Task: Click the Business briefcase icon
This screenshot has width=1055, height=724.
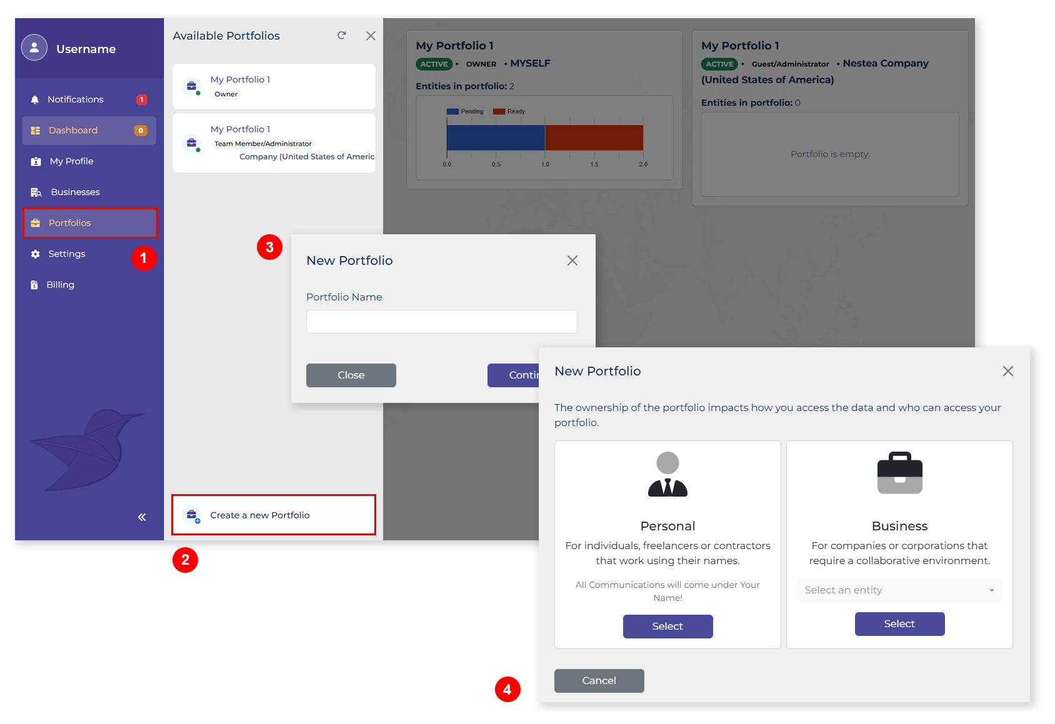Action: (899, 473)
